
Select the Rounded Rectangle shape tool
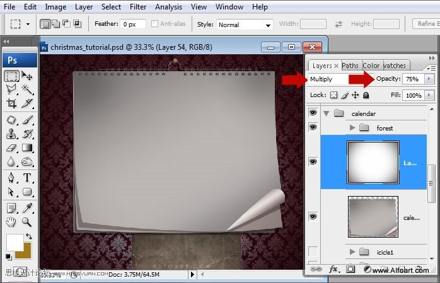pyautogui.click(x=27, y=192)
